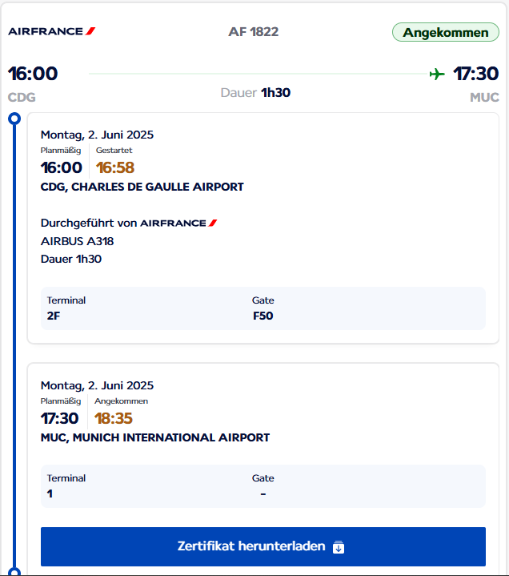Click actual departure time 16:58
509x576 pixels.
pyautogui.click(x=115, y=167)
